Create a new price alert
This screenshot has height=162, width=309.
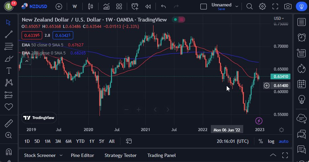click(135, 6)
